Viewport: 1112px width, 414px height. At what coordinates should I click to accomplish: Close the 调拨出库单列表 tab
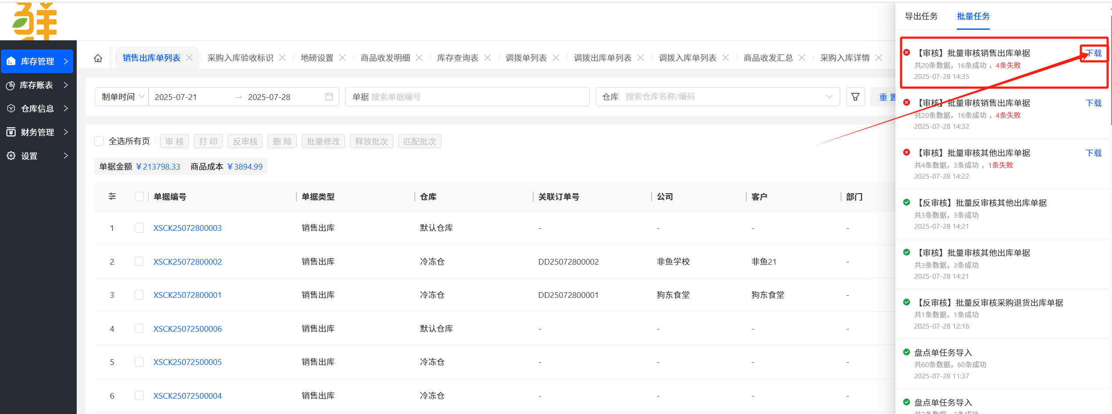click(x=641, y=58)
